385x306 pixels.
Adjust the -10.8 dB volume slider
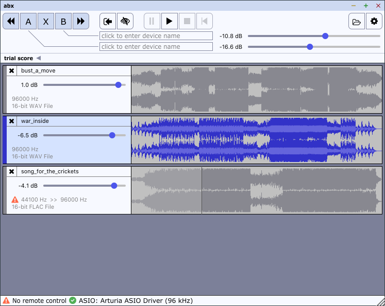pyautogui.click(x=314, y=36)
